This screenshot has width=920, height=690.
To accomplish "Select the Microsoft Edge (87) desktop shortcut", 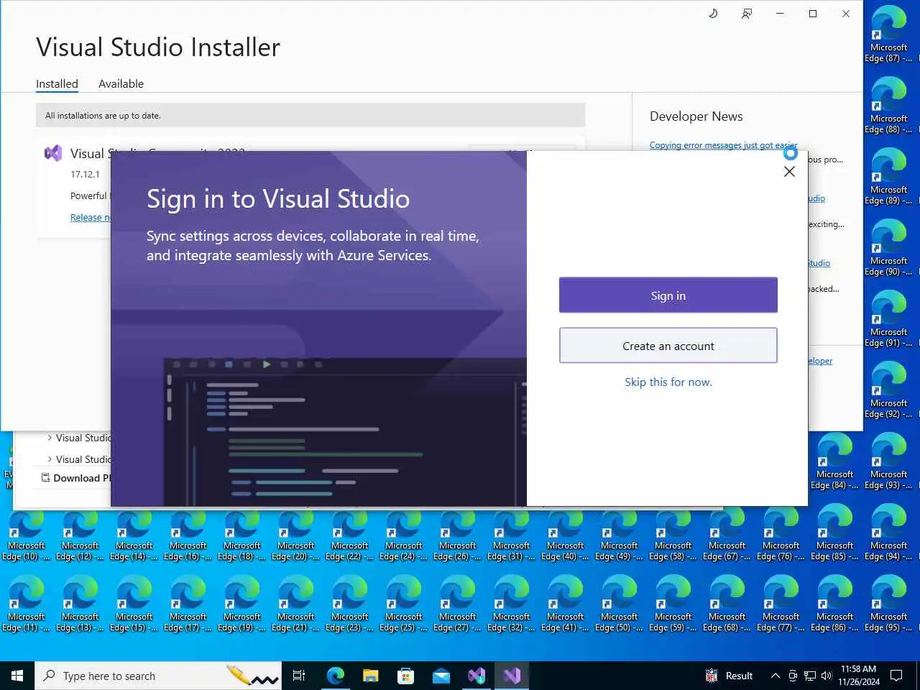I will tap(888, 34).
